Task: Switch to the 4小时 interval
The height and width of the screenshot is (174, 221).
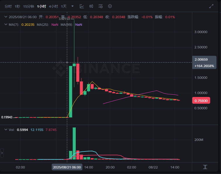Action: coord(53,6)
